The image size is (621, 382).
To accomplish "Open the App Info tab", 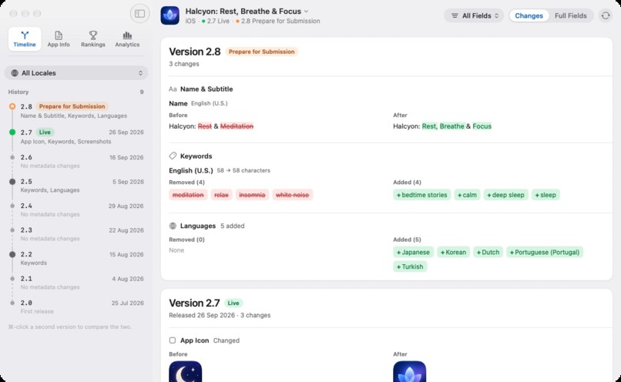I will [x=59, y=39].
